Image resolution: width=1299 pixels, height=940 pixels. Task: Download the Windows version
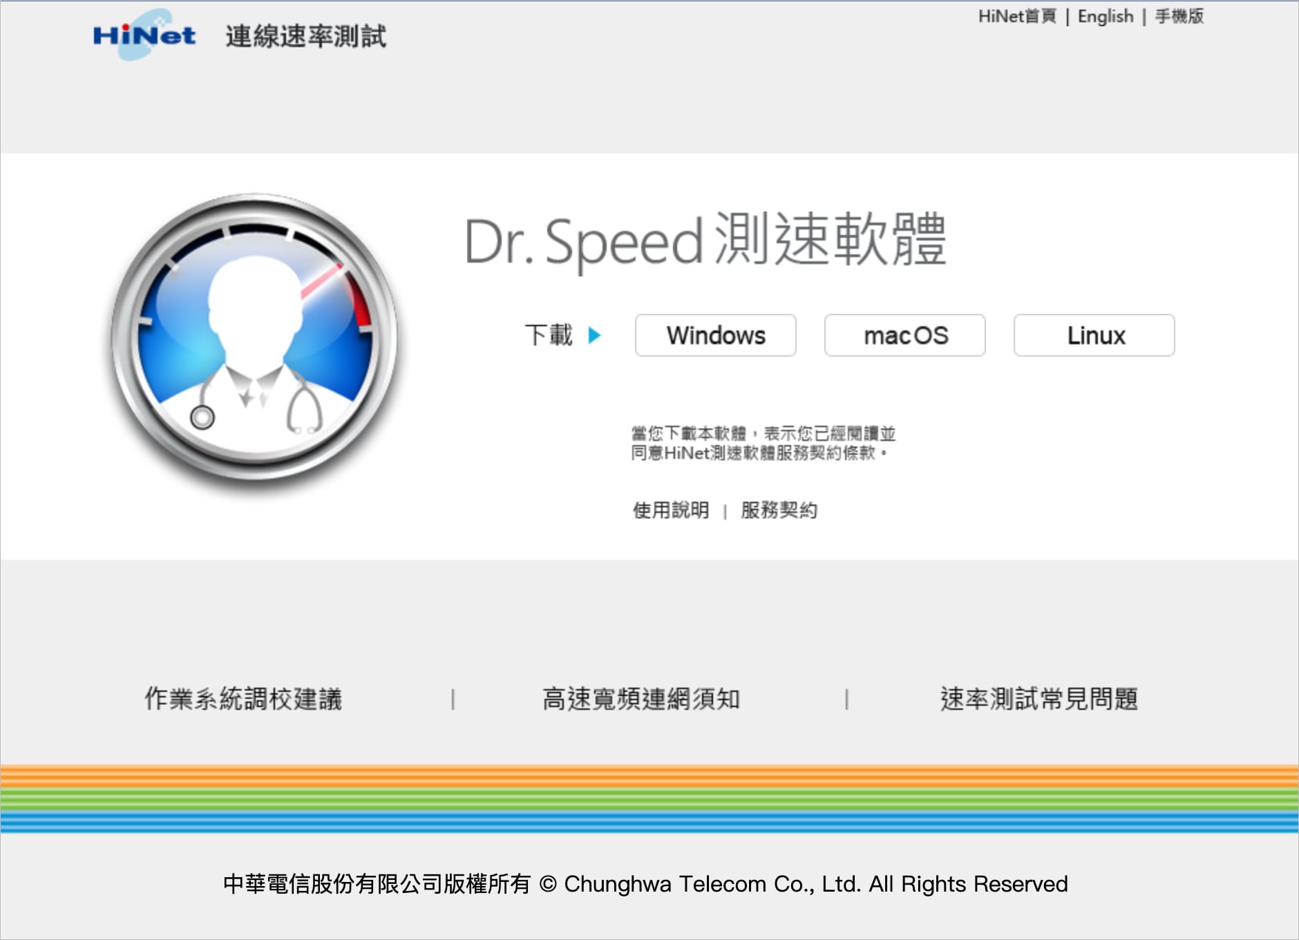pyautogui.click(x=716, y=335)
